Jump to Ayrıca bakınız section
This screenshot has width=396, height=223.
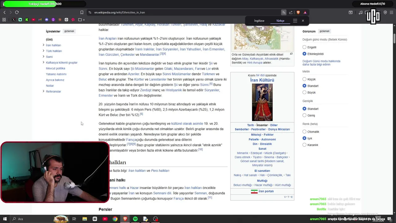[55, 80]
